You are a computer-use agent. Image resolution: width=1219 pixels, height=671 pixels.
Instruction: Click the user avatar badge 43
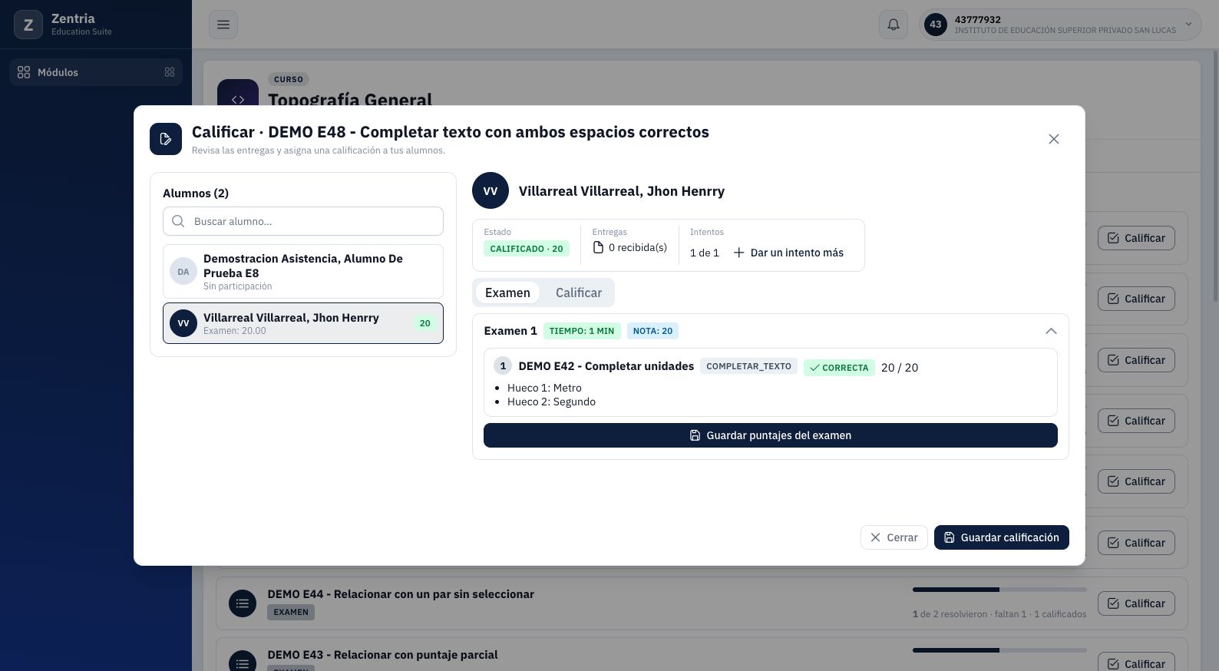tap(935, 25)
